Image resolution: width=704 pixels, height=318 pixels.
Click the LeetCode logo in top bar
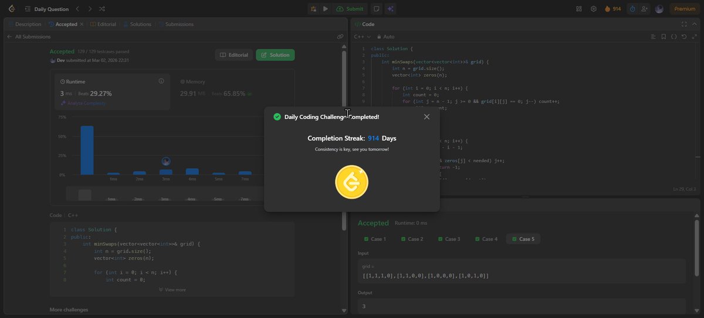pyautogui.click(x=12, y=9)
